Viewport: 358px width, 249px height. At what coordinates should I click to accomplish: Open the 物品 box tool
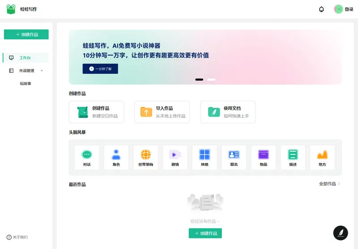264,157
